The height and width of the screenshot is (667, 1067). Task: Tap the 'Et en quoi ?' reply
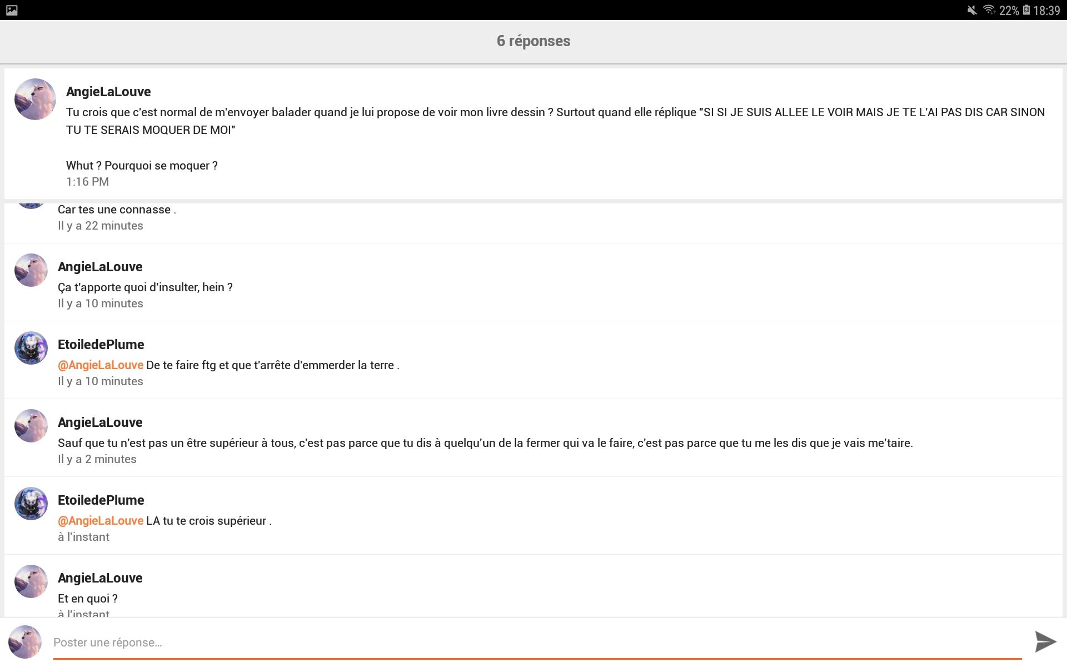[x=88, y=599]
